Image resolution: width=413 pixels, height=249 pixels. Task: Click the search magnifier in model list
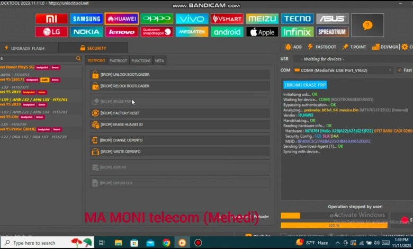pos(78,58)
